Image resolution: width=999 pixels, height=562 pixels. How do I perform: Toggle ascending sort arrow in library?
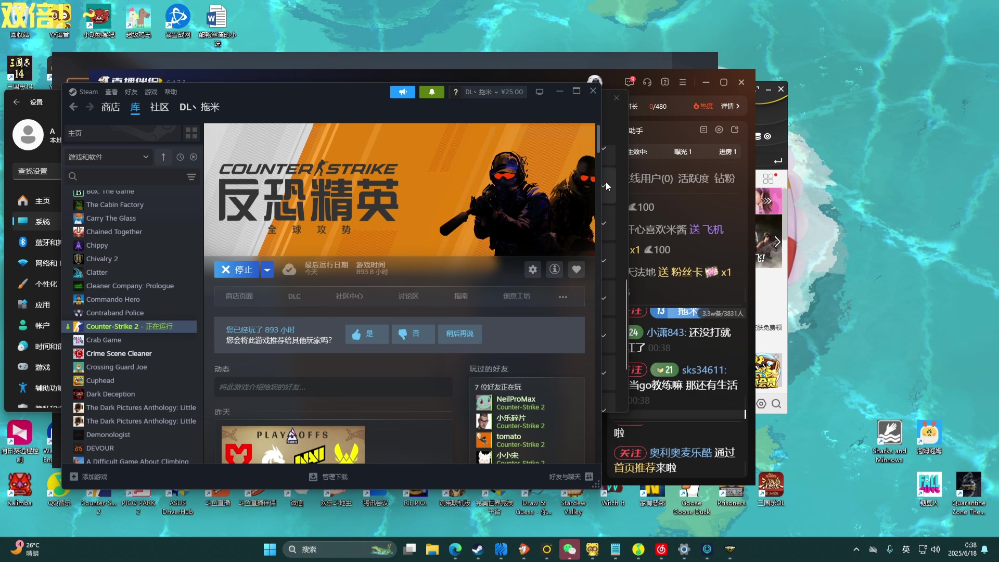(x=163, y=157)
